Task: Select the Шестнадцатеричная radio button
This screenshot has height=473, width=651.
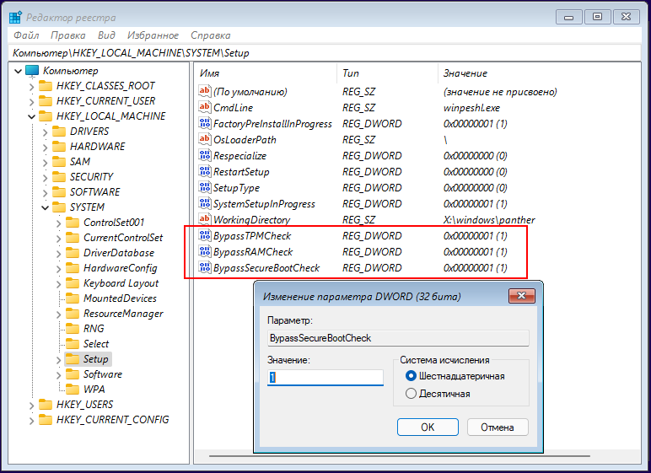Action: click(x=411, y=376)
